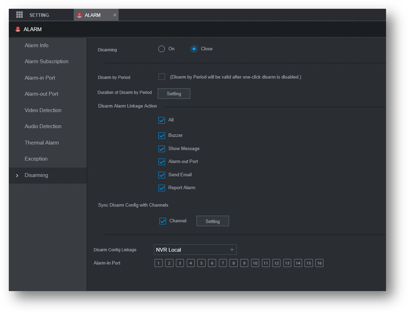Toggle the Channel sync checkbox
Viewport: 408px width, 313px height.
click(x=163, y=221)
